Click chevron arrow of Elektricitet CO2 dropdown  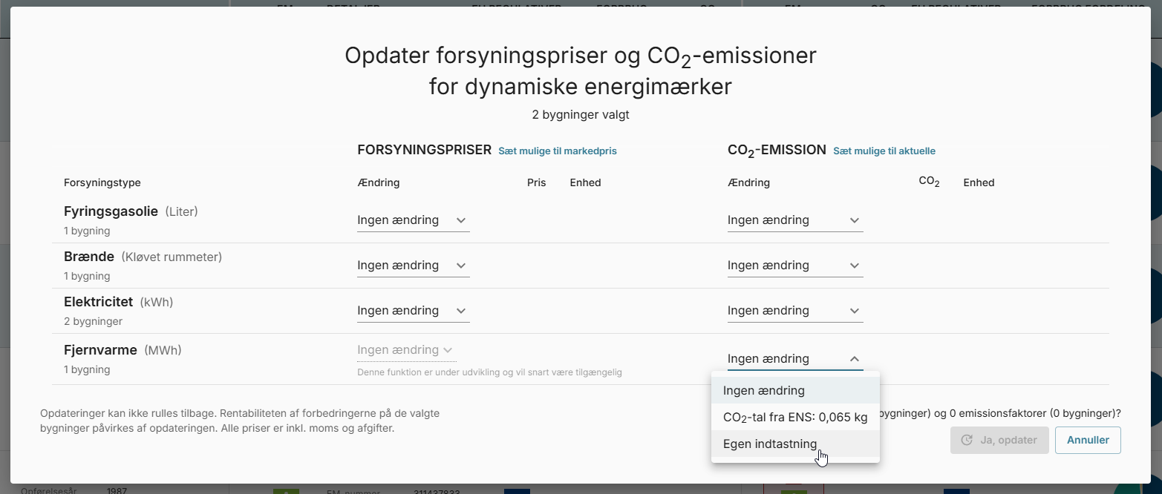coord(855,311)
